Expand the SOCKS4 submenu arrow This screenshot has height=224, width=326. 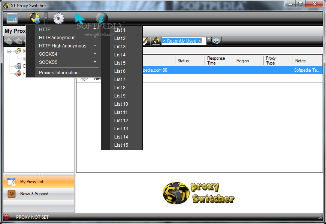click(95, 54)
